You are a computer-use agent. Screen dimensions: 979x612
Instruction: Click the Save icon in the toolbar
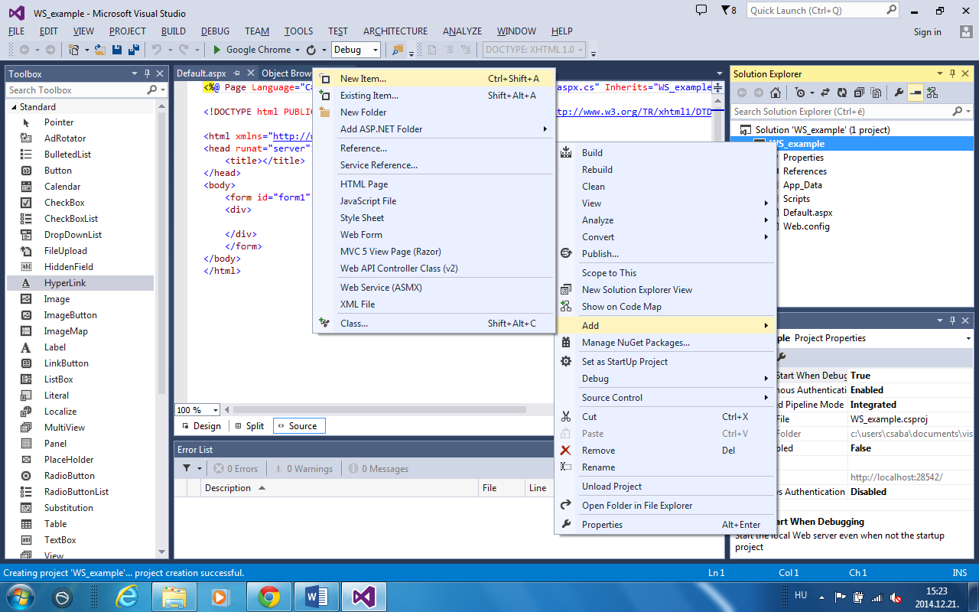[118, 50]
